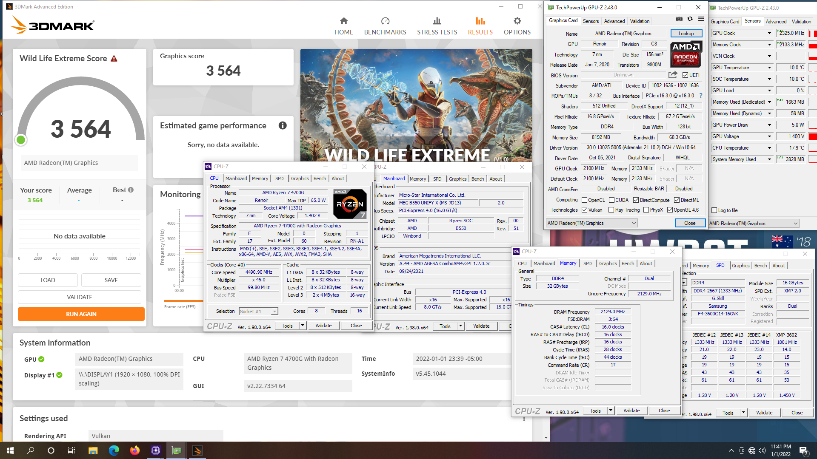The width and height of the screenshot is (817, 459).
Task: Open SPD tab in CPU-Z Memory window
Action: [x=587, y=263]
